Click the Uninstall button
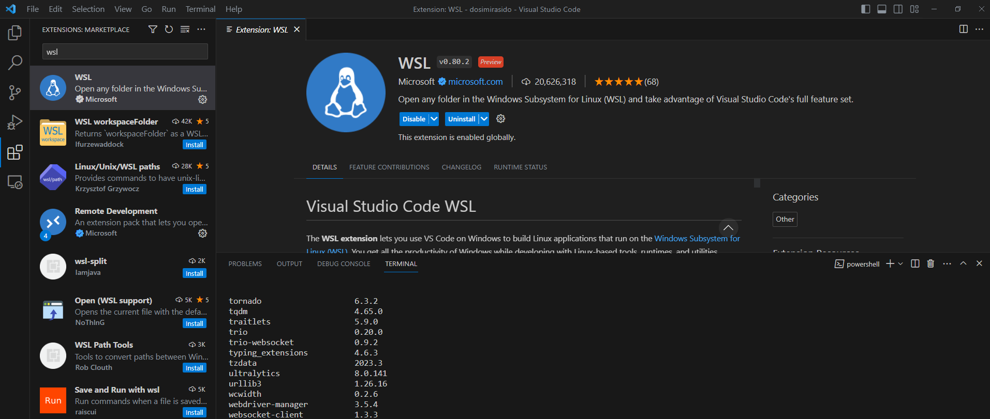This screenshot has height=419, width=990. pyautogui.click(x=462, y=119)
